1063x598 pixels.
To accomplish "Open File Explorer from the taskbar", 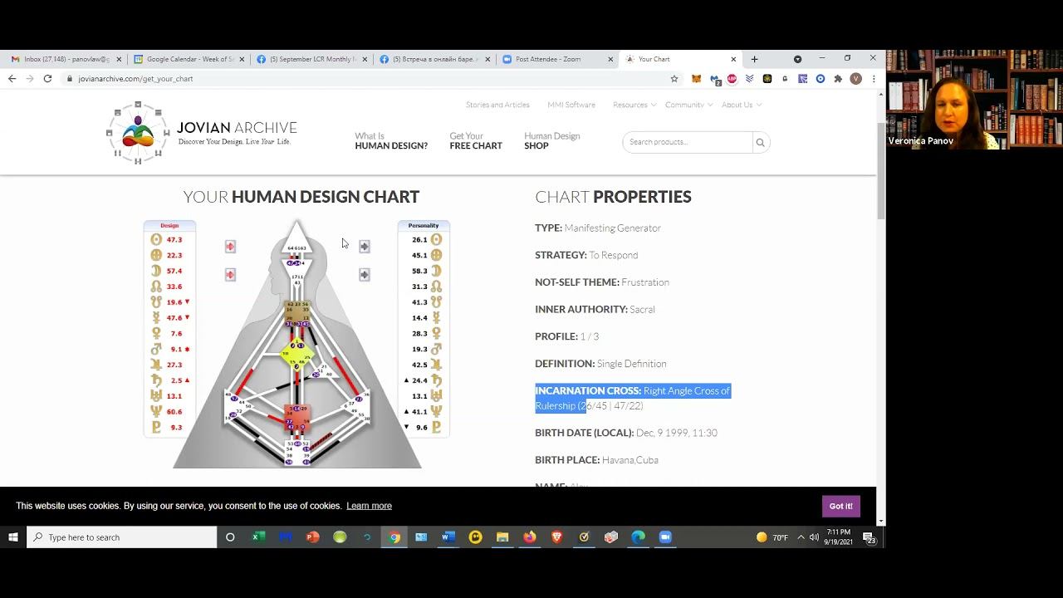I will tap(502, 537).
